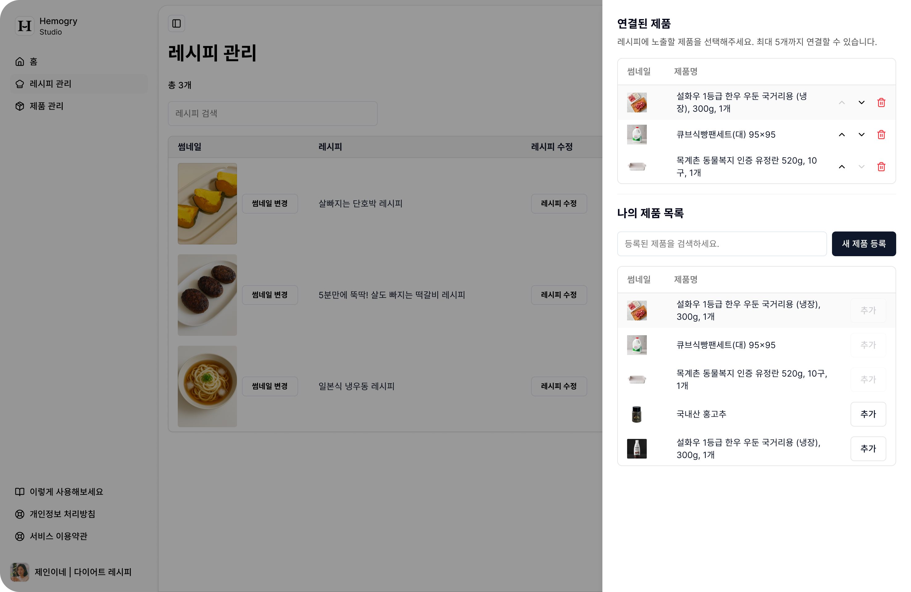Move first 설화우 product down
This screenshot has height=592, width=911.
[861, 102]
